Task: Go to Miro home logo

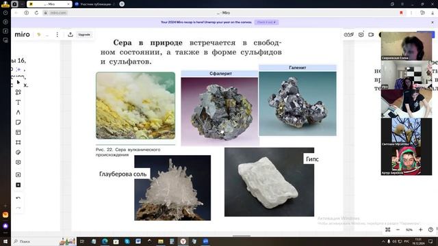Action: (22, 34)
